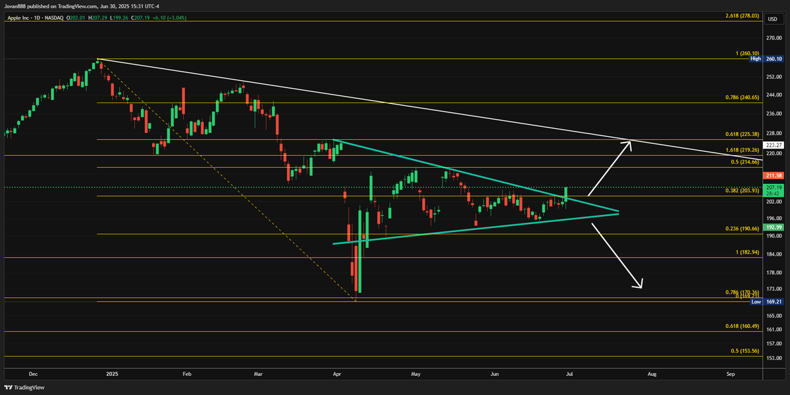Click the green 192.99 price tag
The height and width of the screenshot is (395, 790).
(772, 226)
